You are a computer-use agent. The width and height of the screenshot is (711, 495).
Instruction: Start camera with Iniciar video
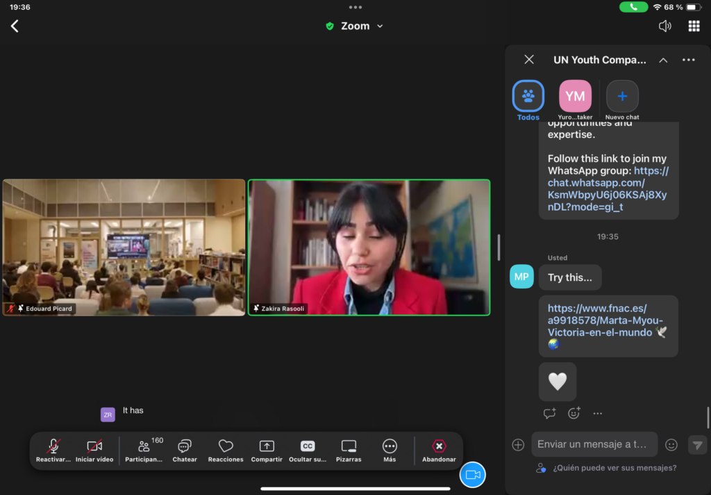(94, 450)
